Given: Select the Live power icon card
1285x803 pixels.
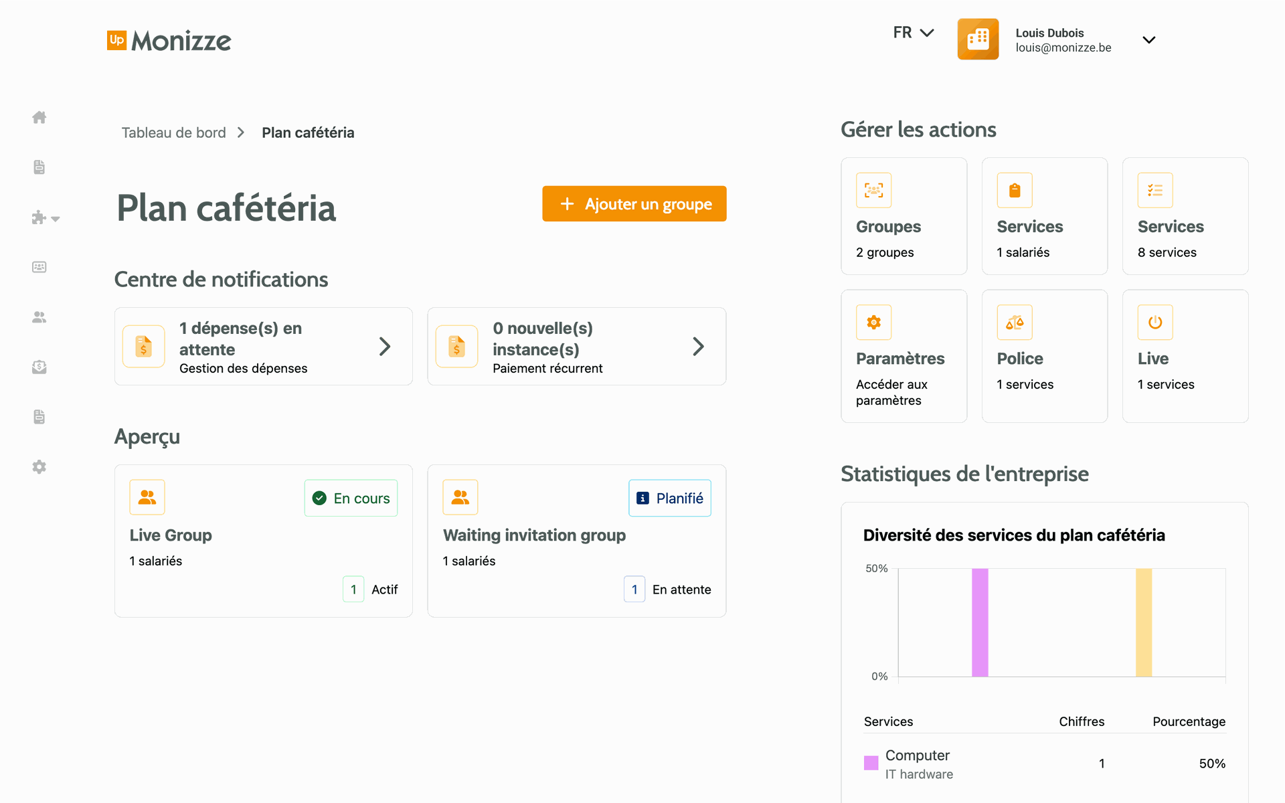Looking at the screenshot, I should 1155,323.
